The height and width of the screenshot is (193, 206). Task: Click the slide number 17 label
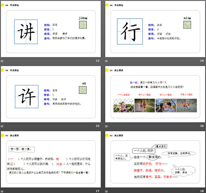coord(97,191)
